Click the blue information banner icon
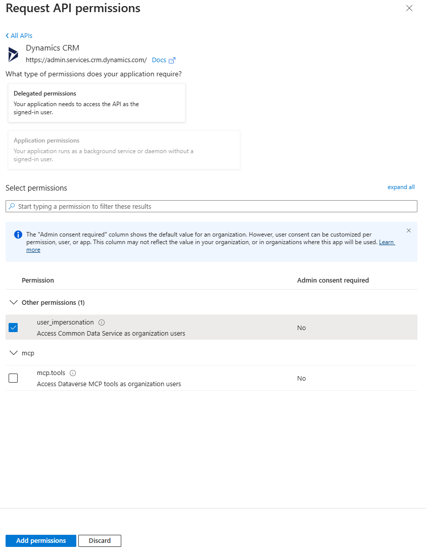426x555 pixels. (18, 235)
